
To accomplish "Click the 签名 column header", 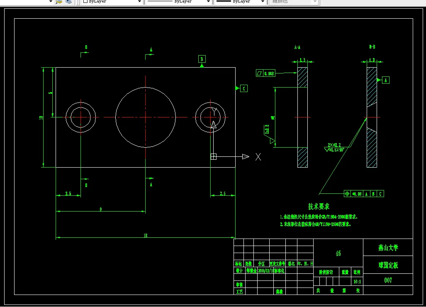I will pos(291,263).
